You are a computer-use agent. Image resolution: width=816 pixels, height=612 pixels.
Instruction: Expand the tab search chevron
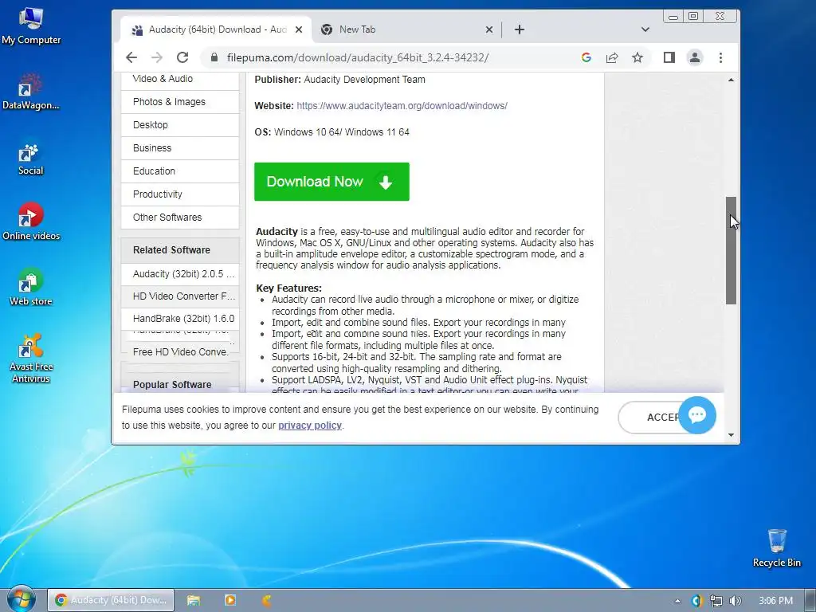[x=645, y=29]
